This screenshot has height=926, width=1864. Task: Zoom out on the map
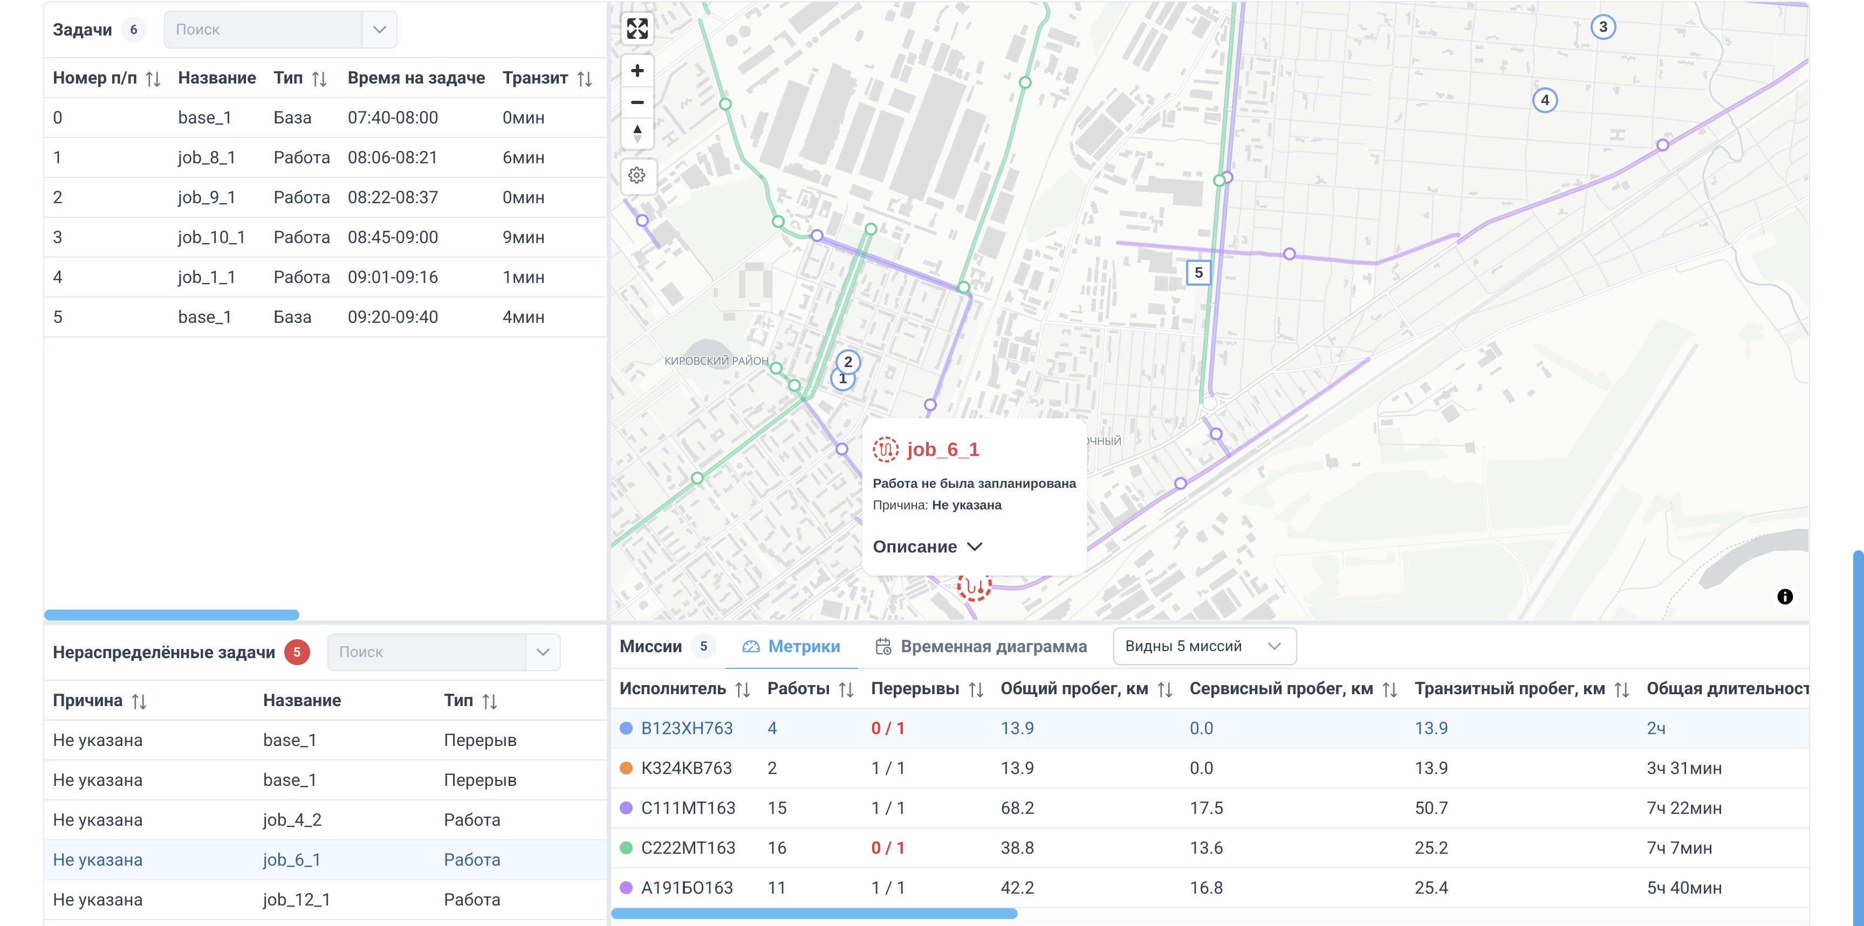(637, 102)
